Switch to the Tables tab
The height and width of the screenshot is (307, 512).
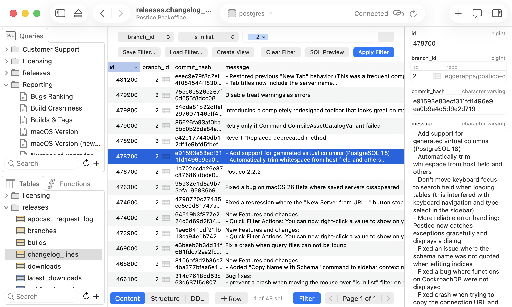[x=23, y=184]
